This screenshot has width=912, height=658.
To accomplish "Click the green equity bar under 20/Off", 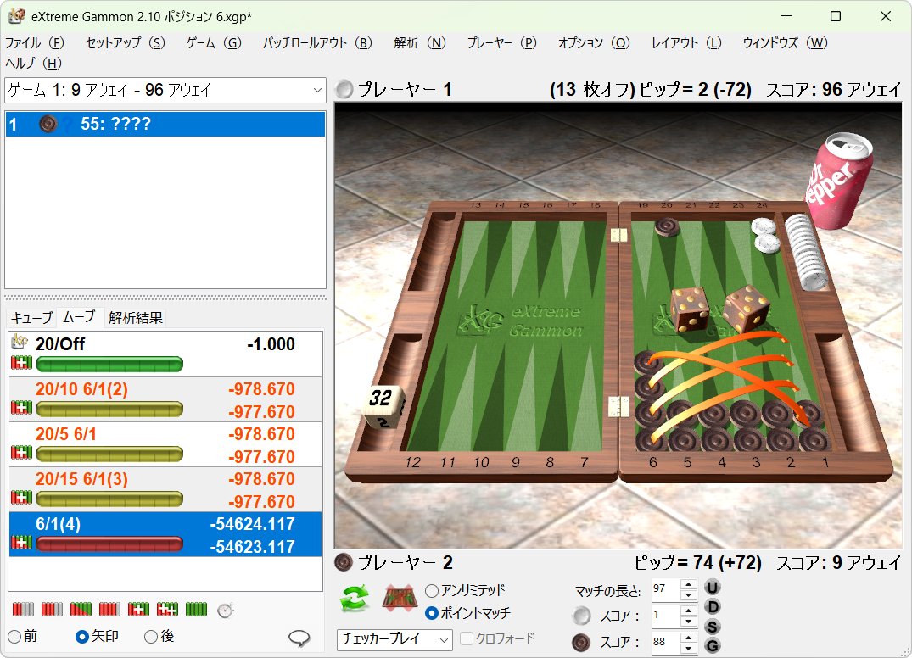I will click(109, 365).
